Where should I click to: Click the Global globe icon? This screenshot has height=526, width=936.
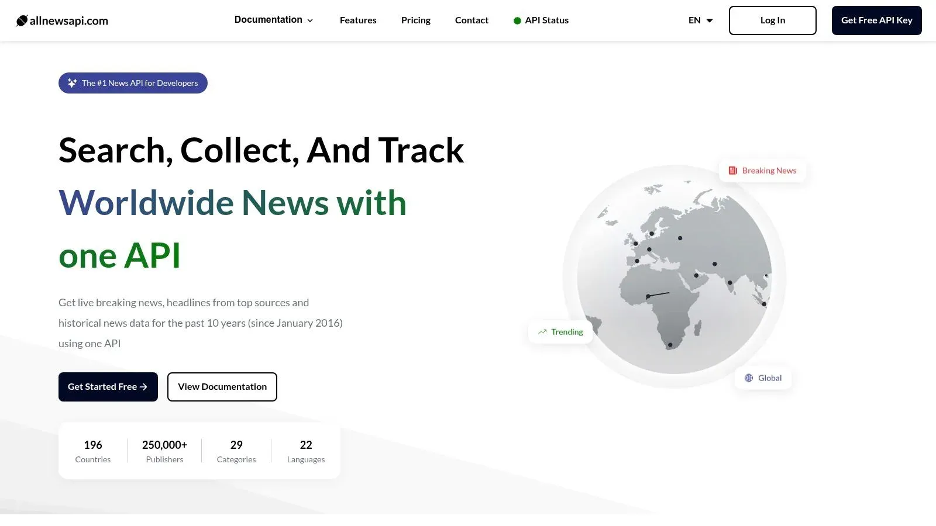tap(749, 378)
